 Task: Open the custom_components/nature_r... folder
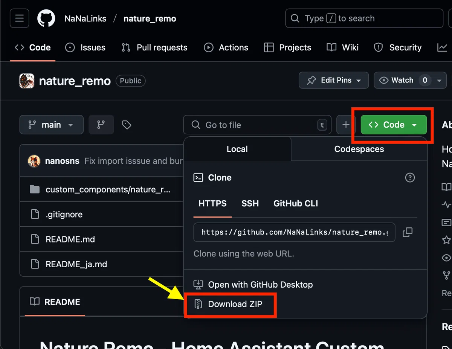(x=108, y=189)
